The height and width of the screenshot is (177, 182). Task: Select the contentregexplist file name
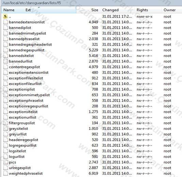25,67
